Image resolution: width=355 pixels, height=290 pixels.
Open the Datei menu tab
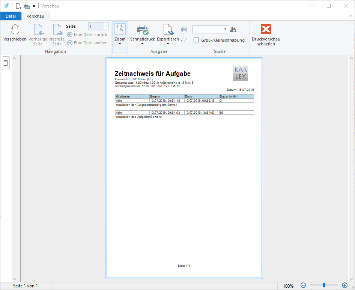tap(11, 16)
